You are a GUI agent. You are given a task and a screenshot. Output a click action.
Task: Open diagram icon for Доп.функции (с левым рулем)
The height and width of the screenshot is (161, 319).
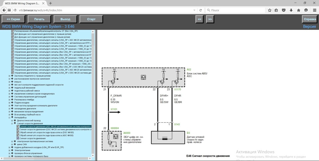pos(13,37)
